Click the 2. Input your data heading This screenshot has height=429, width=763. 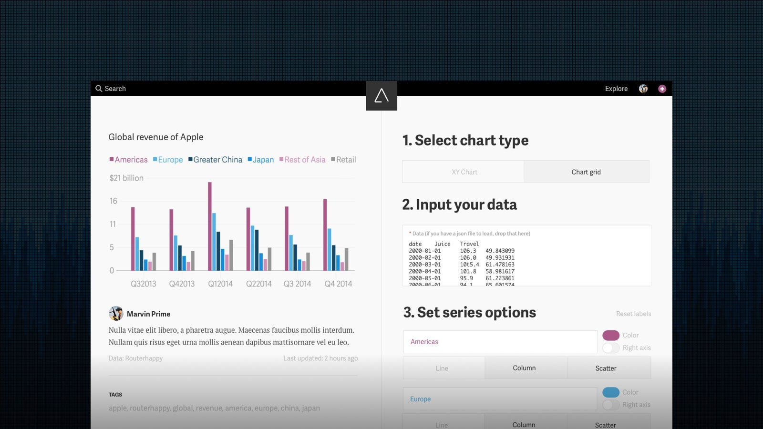459,205
